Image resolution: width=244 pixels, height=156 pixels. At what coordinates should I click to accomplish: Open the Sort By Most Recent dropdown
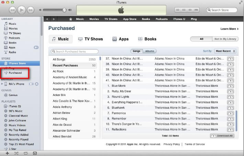[225, 51]
